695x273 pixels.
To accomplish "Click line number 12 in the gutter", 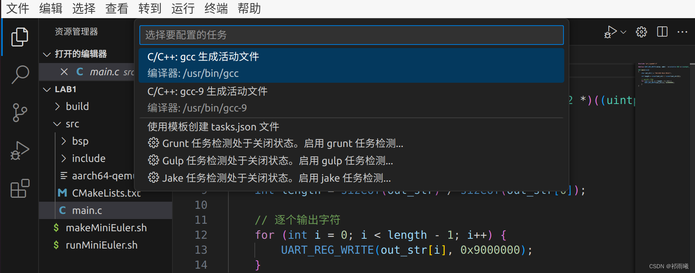I will click(201, 235).
